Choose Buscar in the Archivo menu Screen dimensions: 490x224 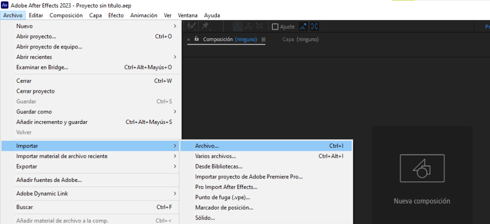click(91, 207)
